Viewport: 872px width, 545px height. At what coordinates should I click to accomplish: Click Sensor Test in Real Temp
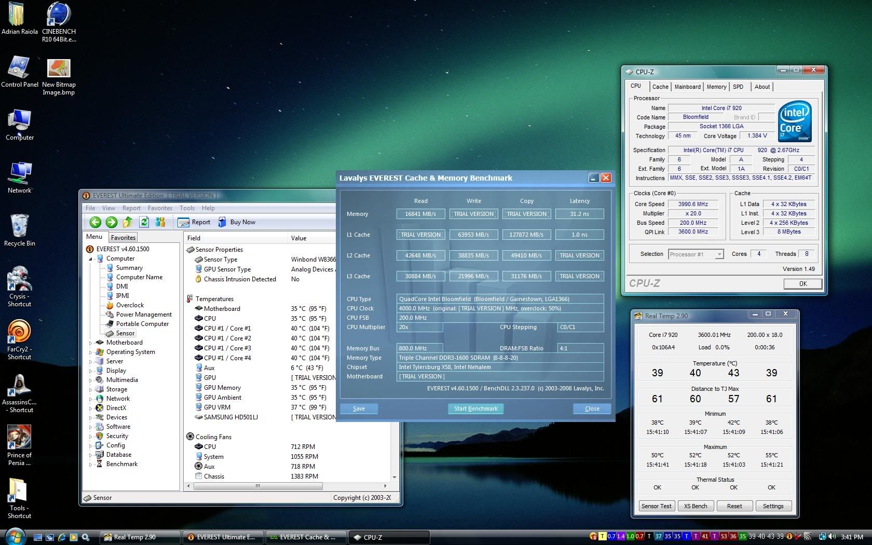[x=656, y=506]
